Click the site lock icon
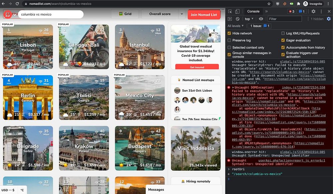 (x=26, y=4)
